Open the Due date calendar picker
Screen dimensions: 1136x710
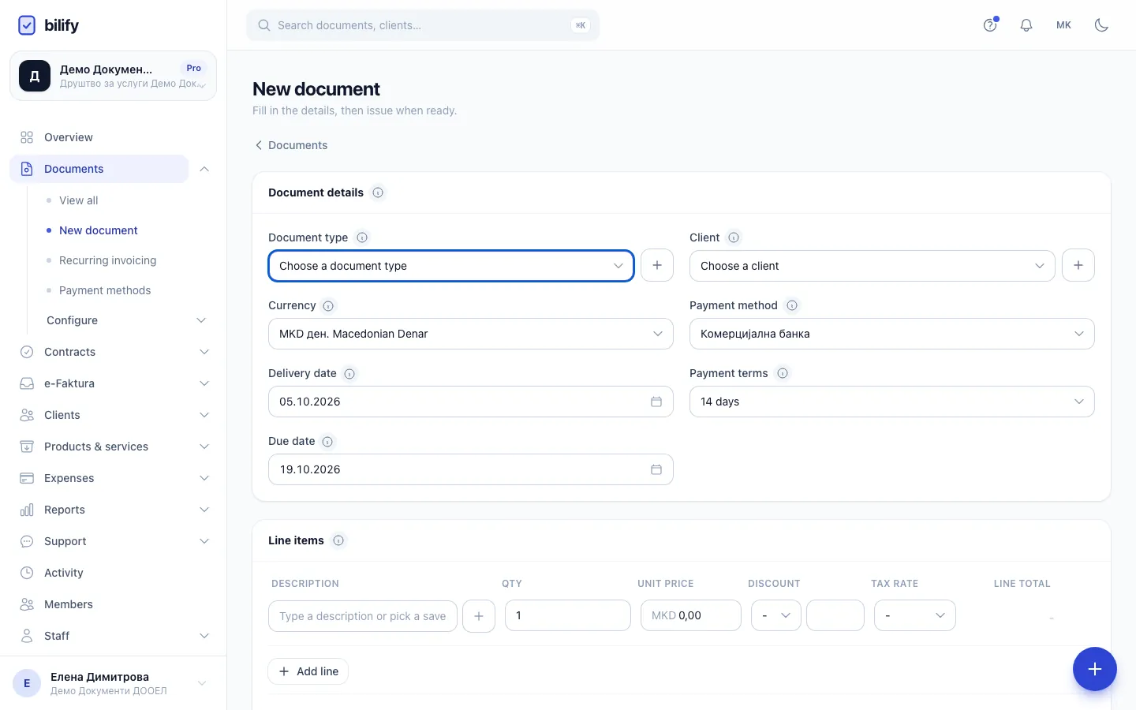tap(656, 469)
